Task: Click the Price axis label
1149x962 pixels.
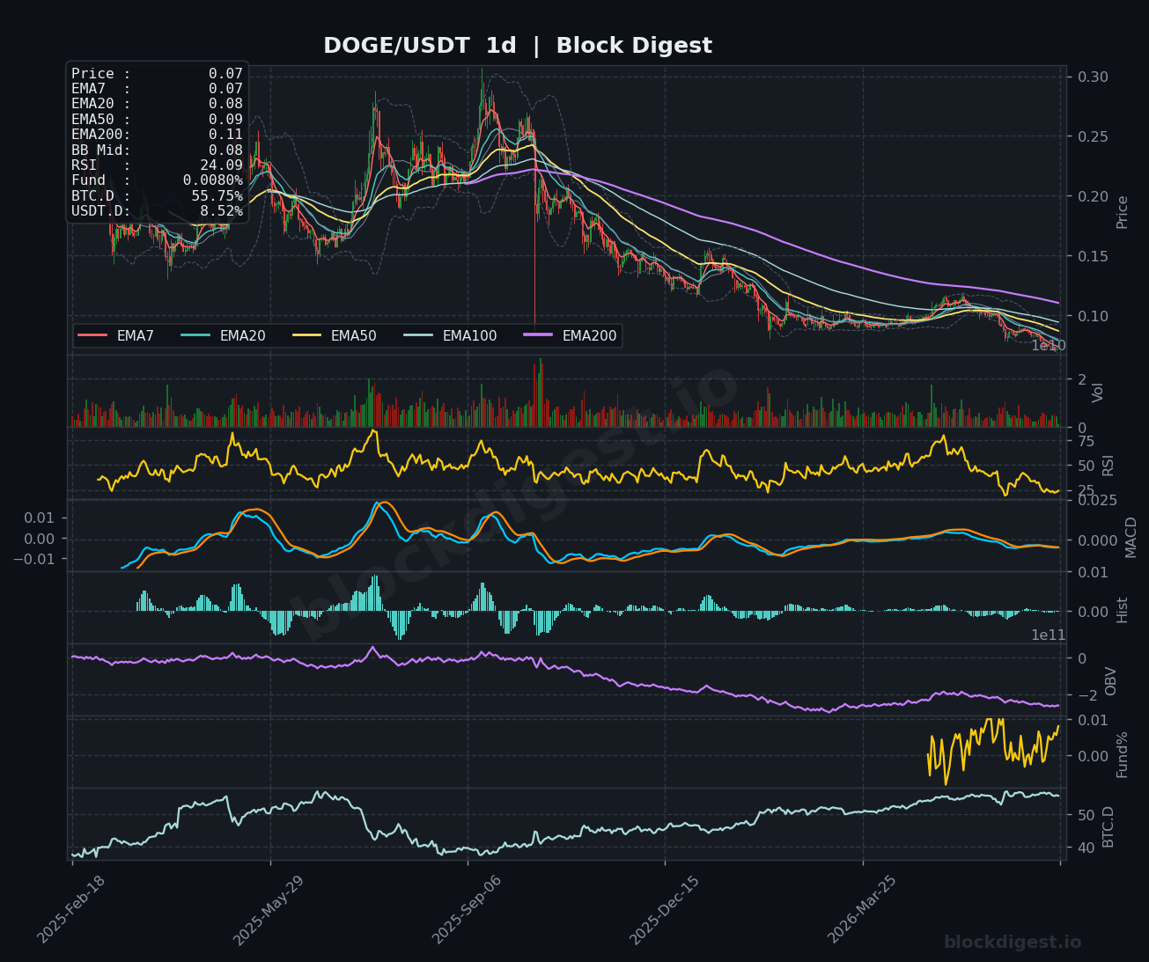Action: (1123, 212)
